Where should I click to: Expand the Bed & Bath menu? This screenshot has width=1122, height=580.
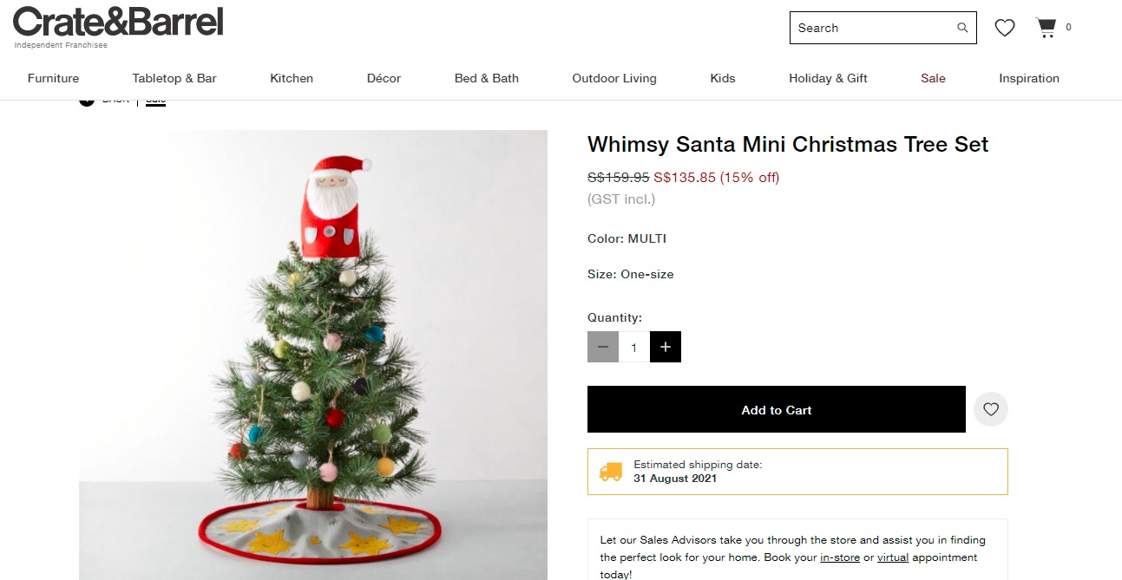coord(487,78)
